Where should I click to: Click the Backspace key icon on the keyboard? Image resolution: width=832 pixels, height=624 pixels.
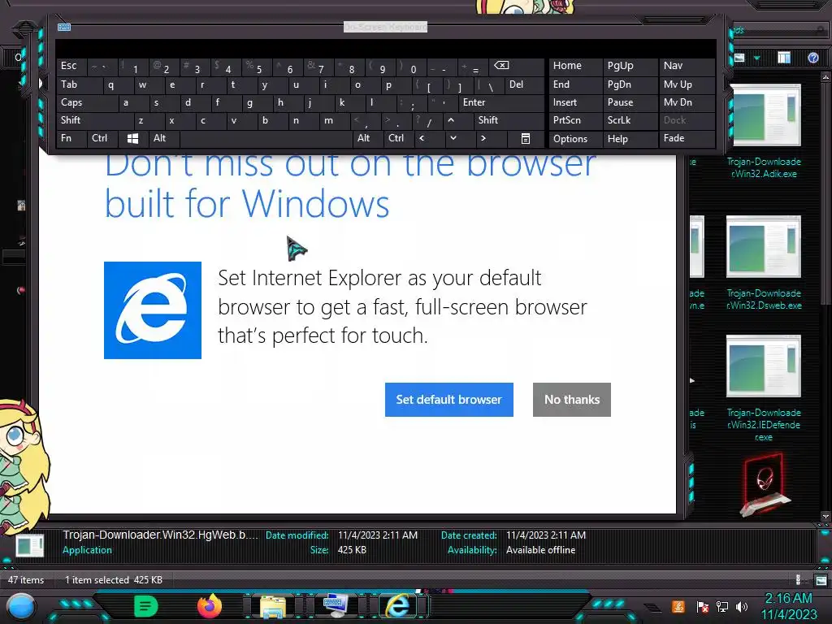(501, 65)
